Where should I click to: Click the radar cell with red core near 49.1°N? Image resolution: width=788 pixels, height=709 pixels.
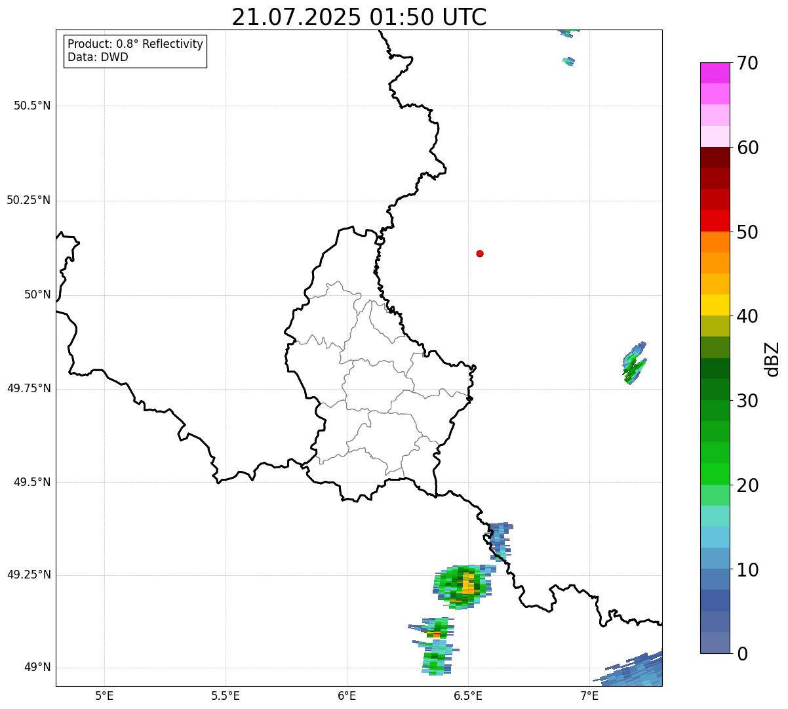(x=434, y=628)
